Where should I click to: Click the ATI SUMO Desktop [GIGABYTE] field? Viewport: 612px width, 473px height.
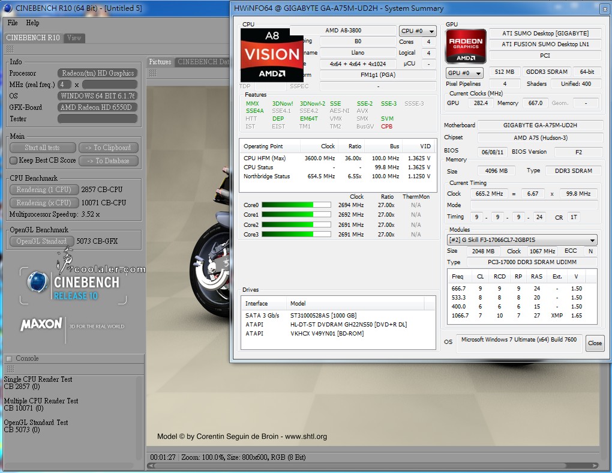pyautogui.click(x=545, y=33)
